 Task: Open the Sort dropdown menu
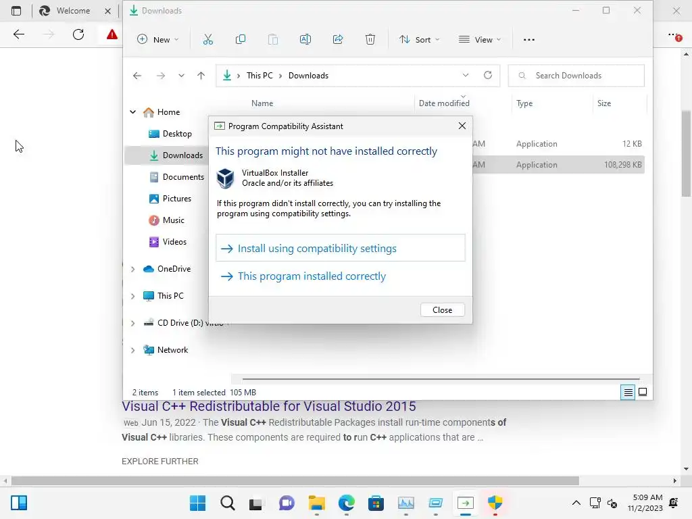(419, 40)
